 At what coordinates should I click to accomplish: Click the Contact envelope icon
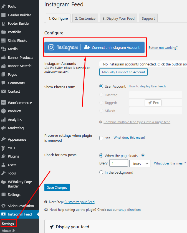3,91
